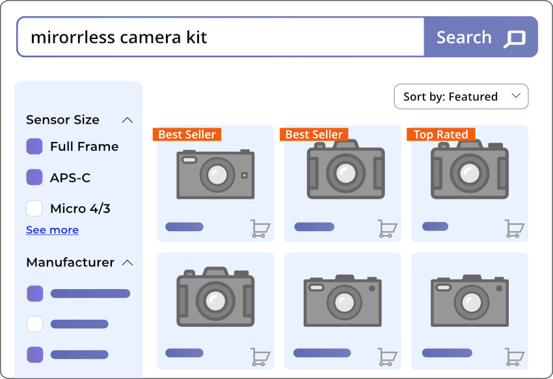Click cart icon on bottom-right camera

pyautogui.click(x=515, y=356)
